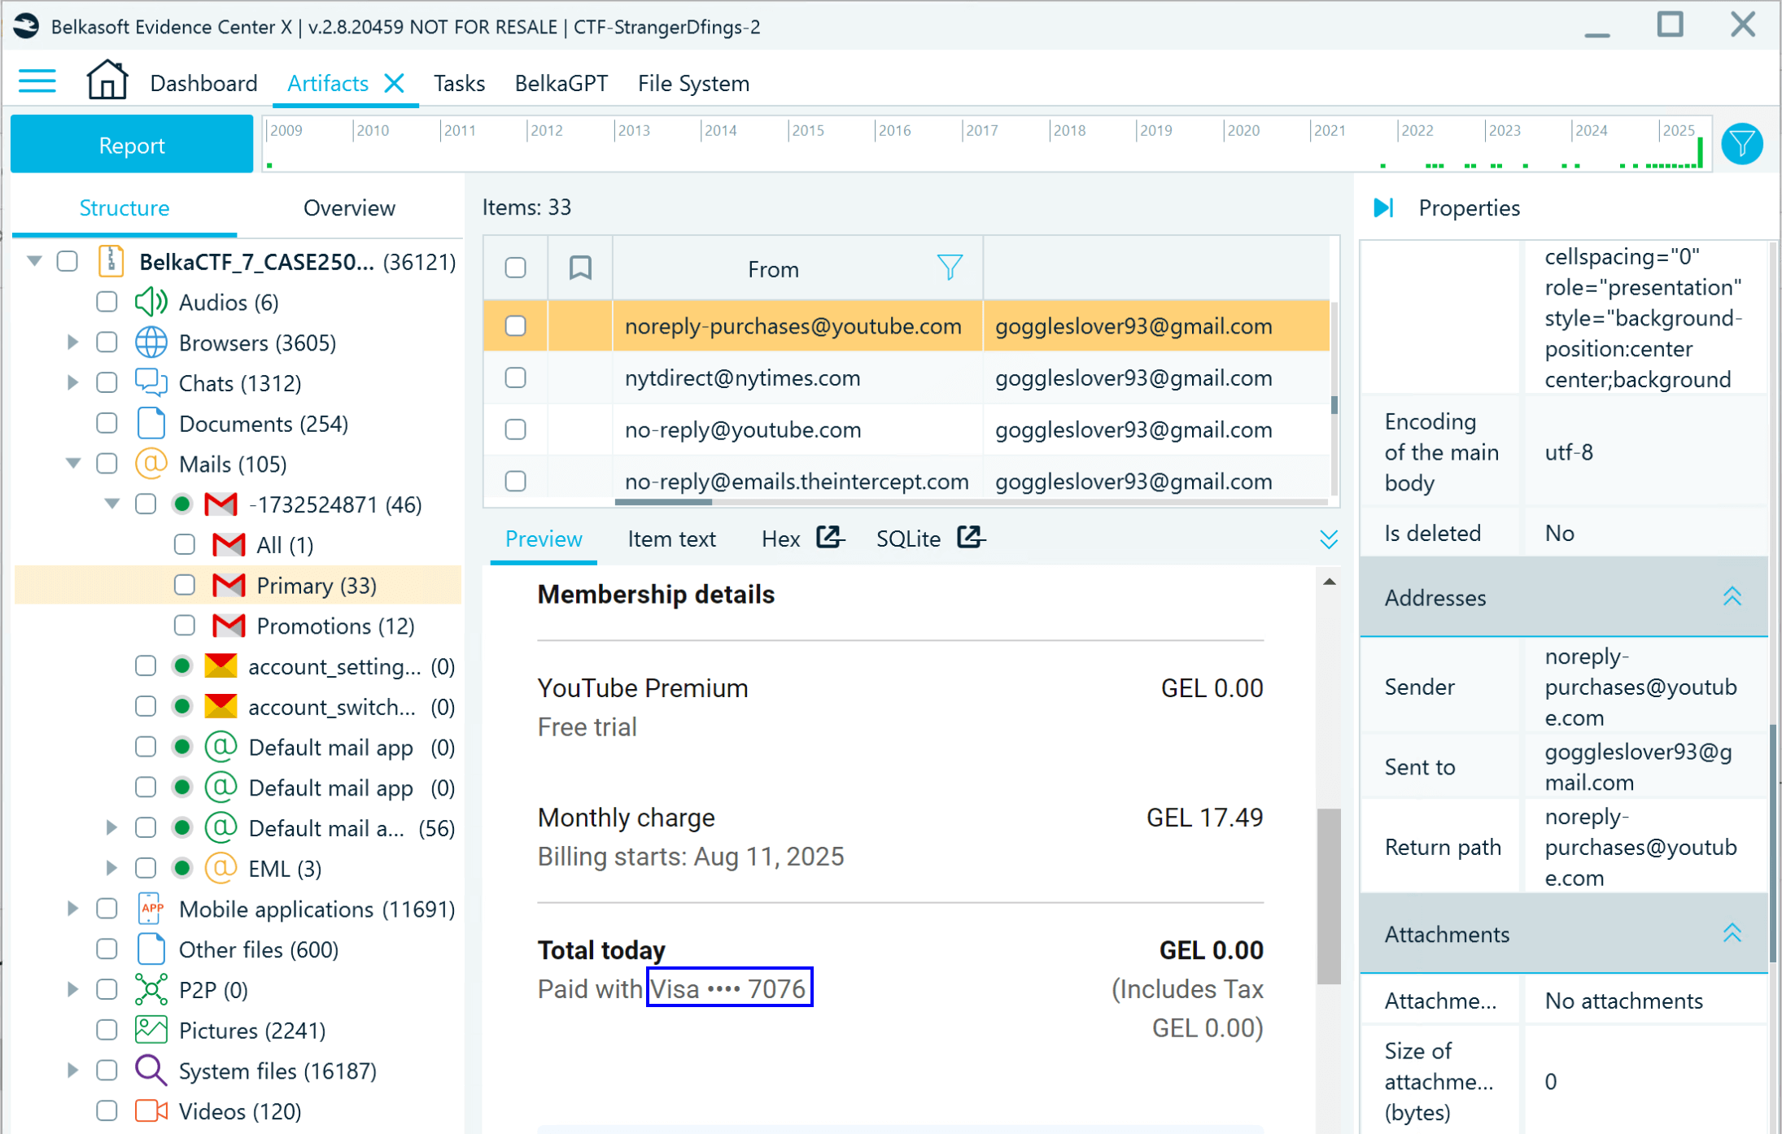The height and width of the screenshot is (1134, 1782).
Task: Close the Artifacts tab with the X
Action: point(395,83)
